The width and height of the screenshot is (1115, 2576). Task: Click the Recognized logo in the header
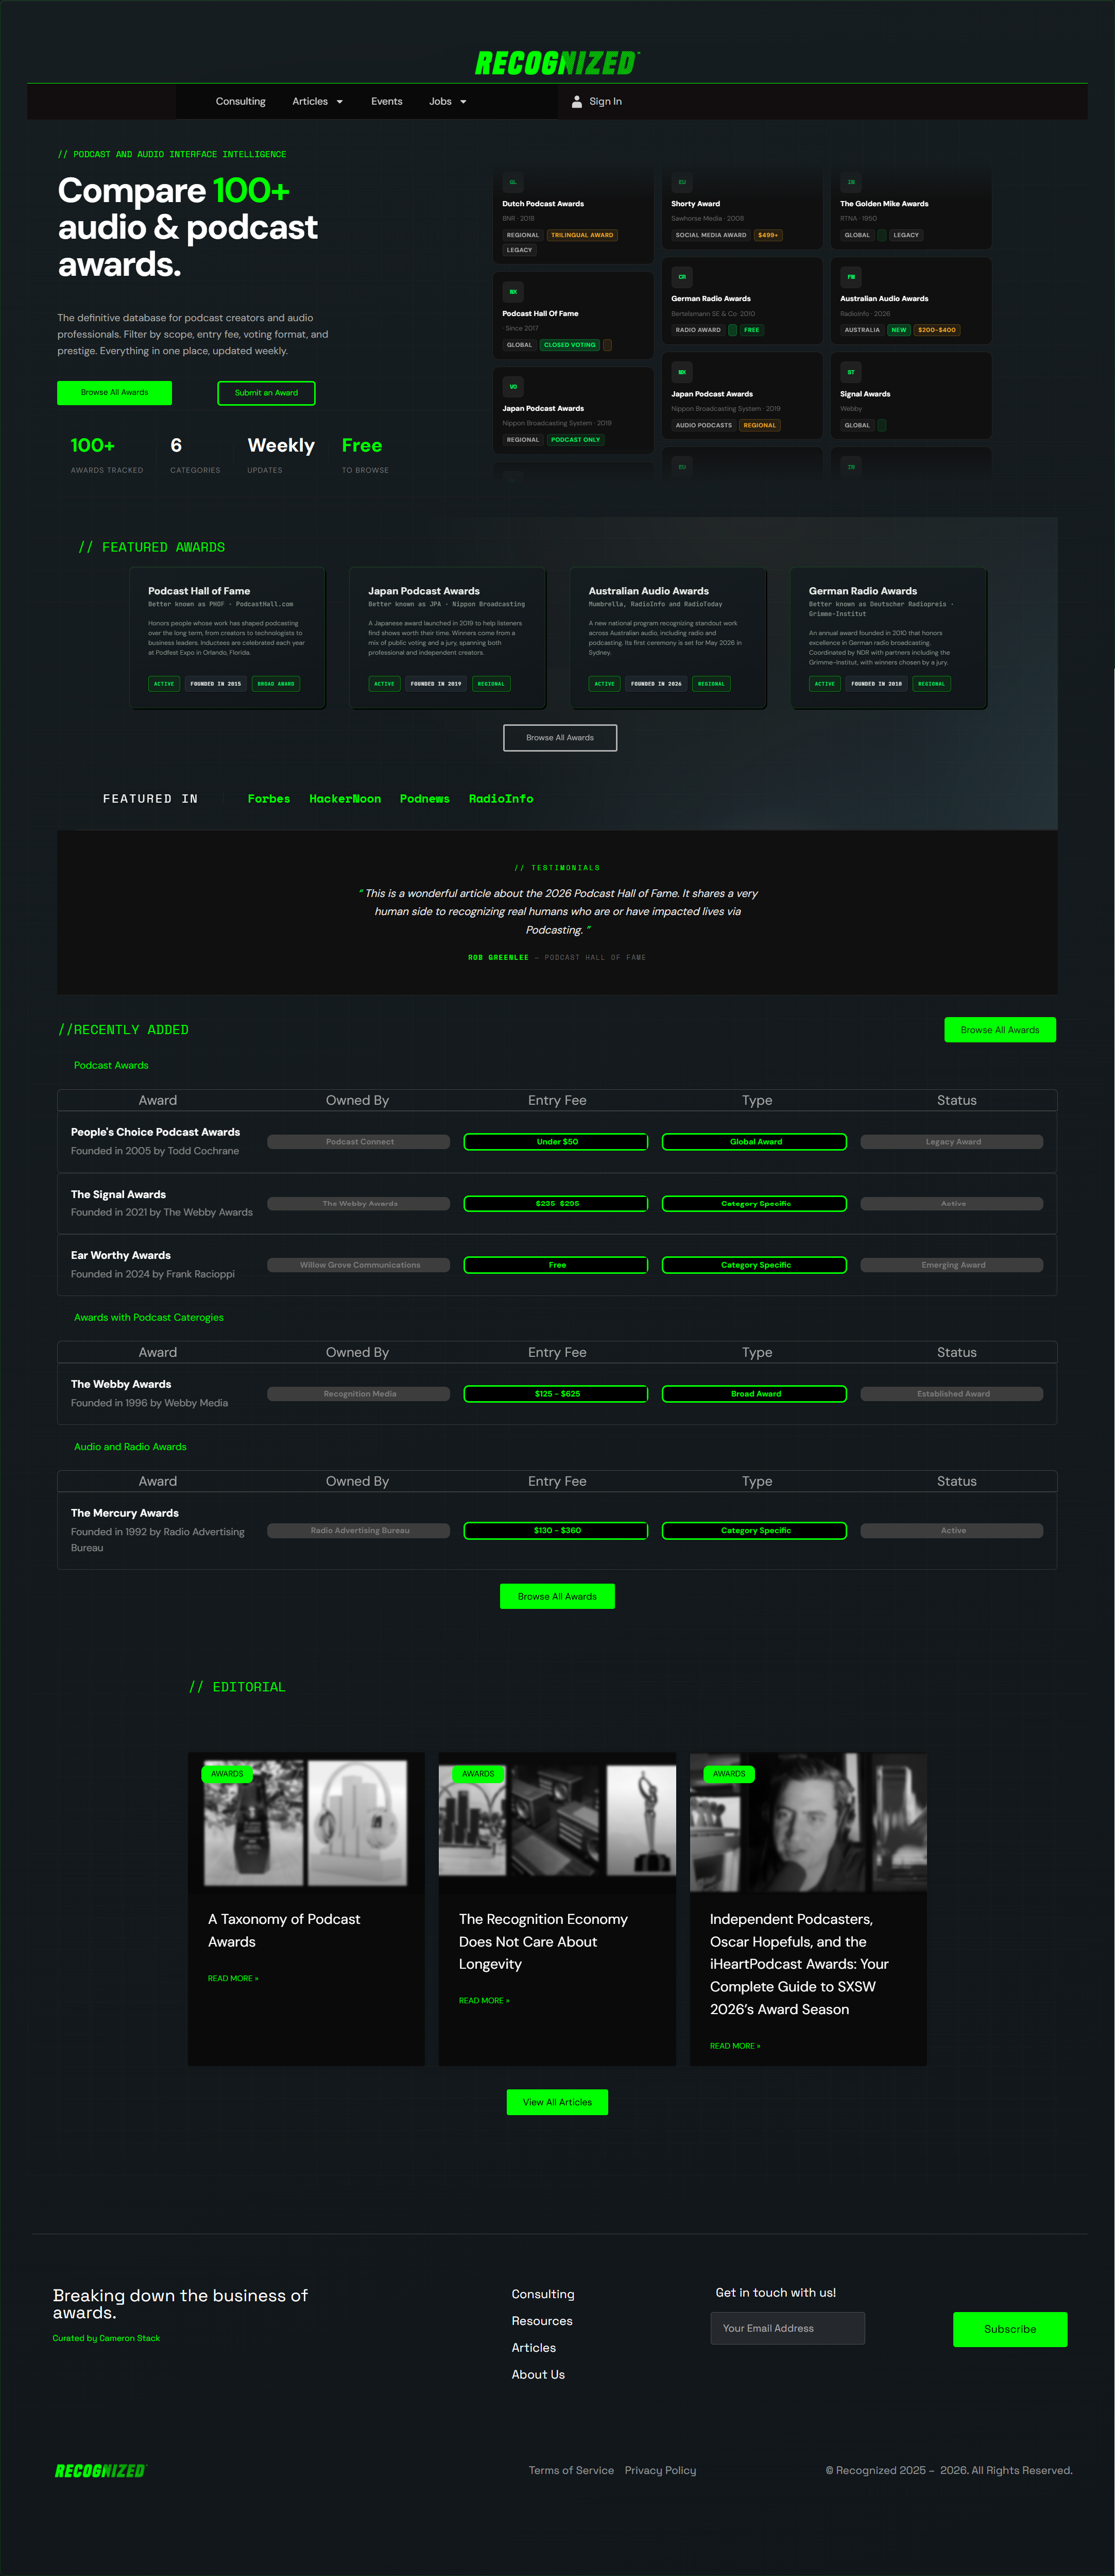(557, 63)
